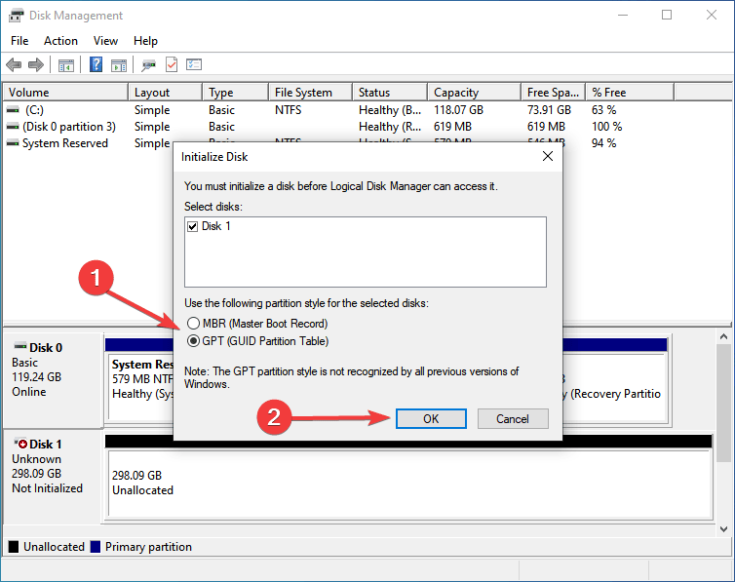
Task: Sort by the Free Space column header
Action: coord(553,93)
